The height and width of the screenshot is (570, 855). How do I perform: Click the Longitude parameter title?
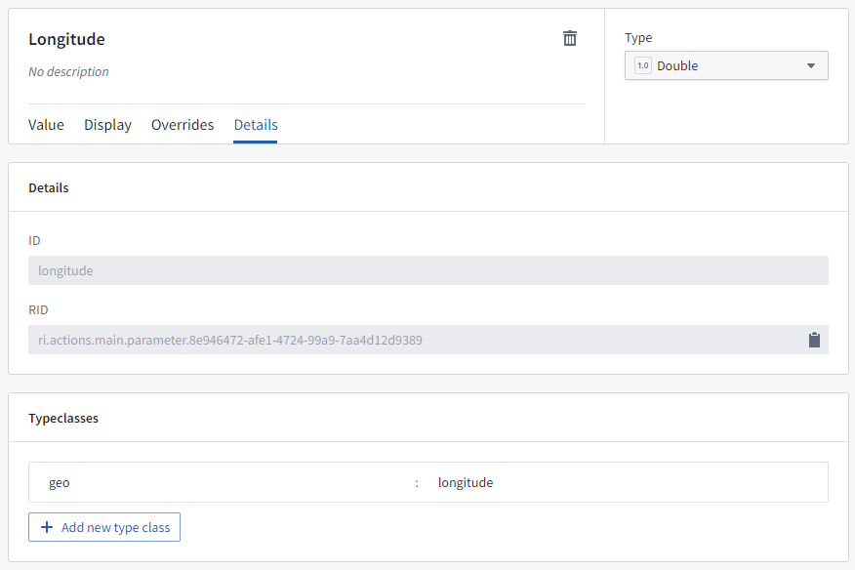66,39
